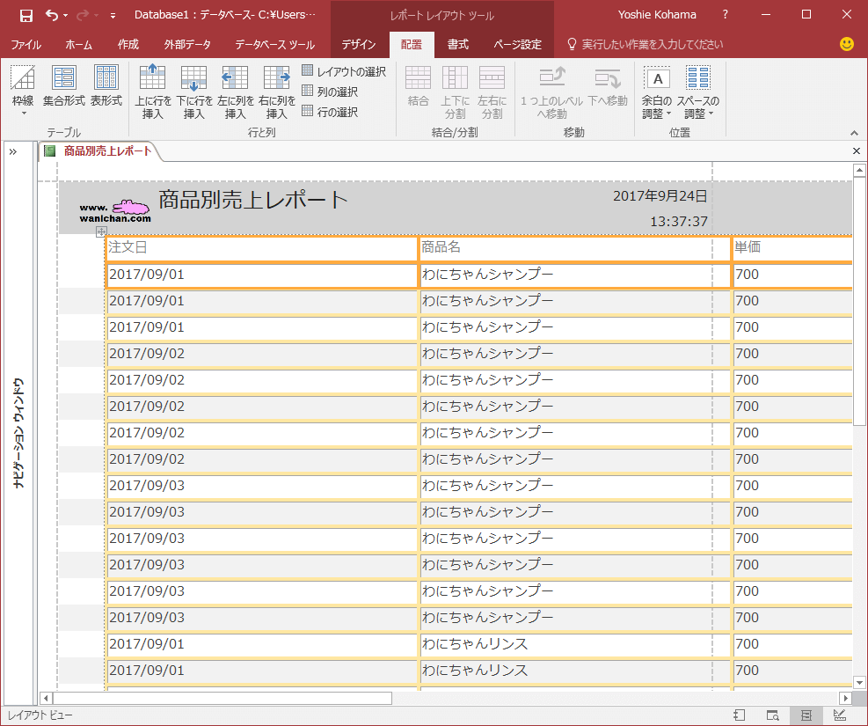Select the 商品別売上レポート report title

253,200
